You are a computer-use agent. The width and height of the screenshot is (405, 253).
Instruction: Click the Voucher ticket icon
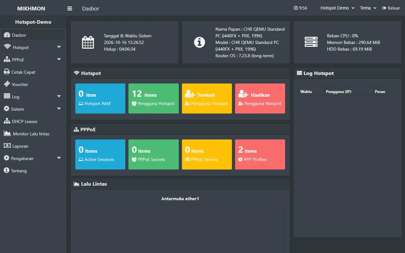pos(7,84)
